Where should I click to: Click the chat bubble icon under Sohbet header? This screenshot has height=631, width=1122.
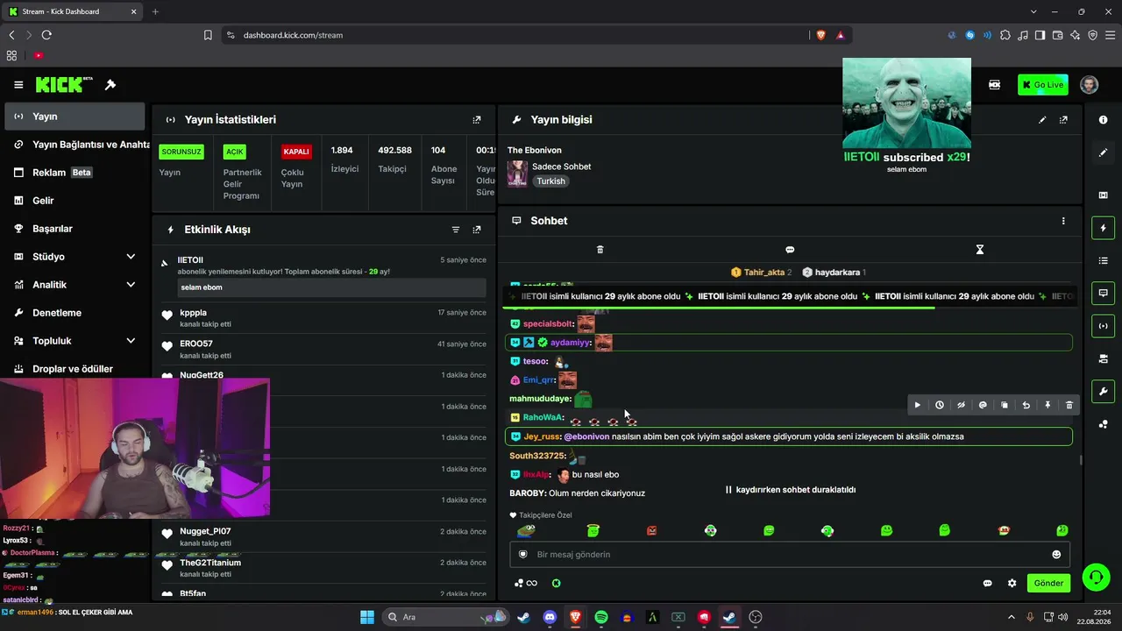click(790, 250)
